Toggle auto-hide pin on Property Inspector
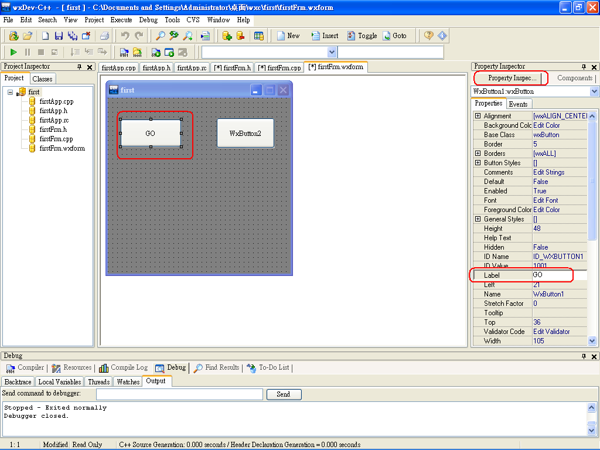This screenshot has height=450, width=600. [585, 67]
